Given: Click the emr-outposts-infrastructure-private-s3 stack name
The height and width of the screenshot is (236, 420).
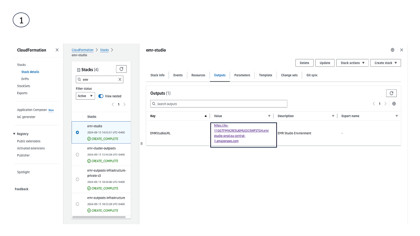Looking at the screenshot, I should [107, 173].
